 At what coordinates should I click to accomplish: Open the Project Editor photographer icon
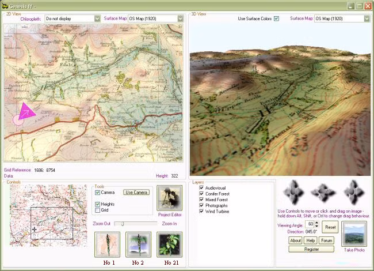coord(169,198)
